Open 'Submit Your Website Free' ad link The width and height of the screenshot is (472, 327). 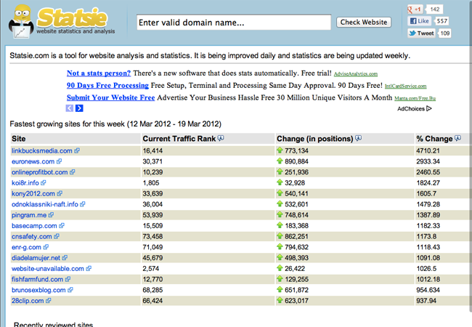(110, 98)
